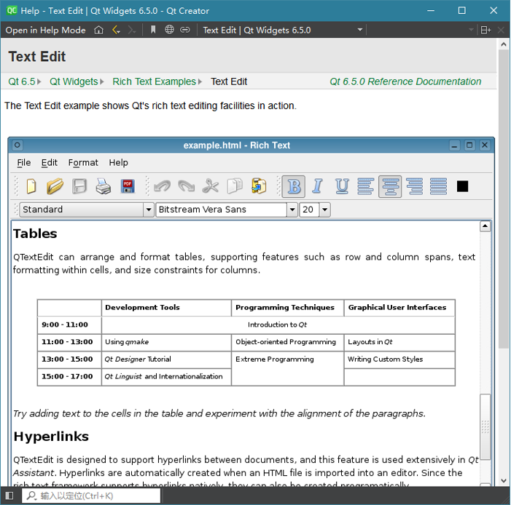Viewport: 511px width, 505px height.
Task: Open the 'Text Edit | Qt Widgets 6.5.0' document dropdown
Action: point(283,30)
